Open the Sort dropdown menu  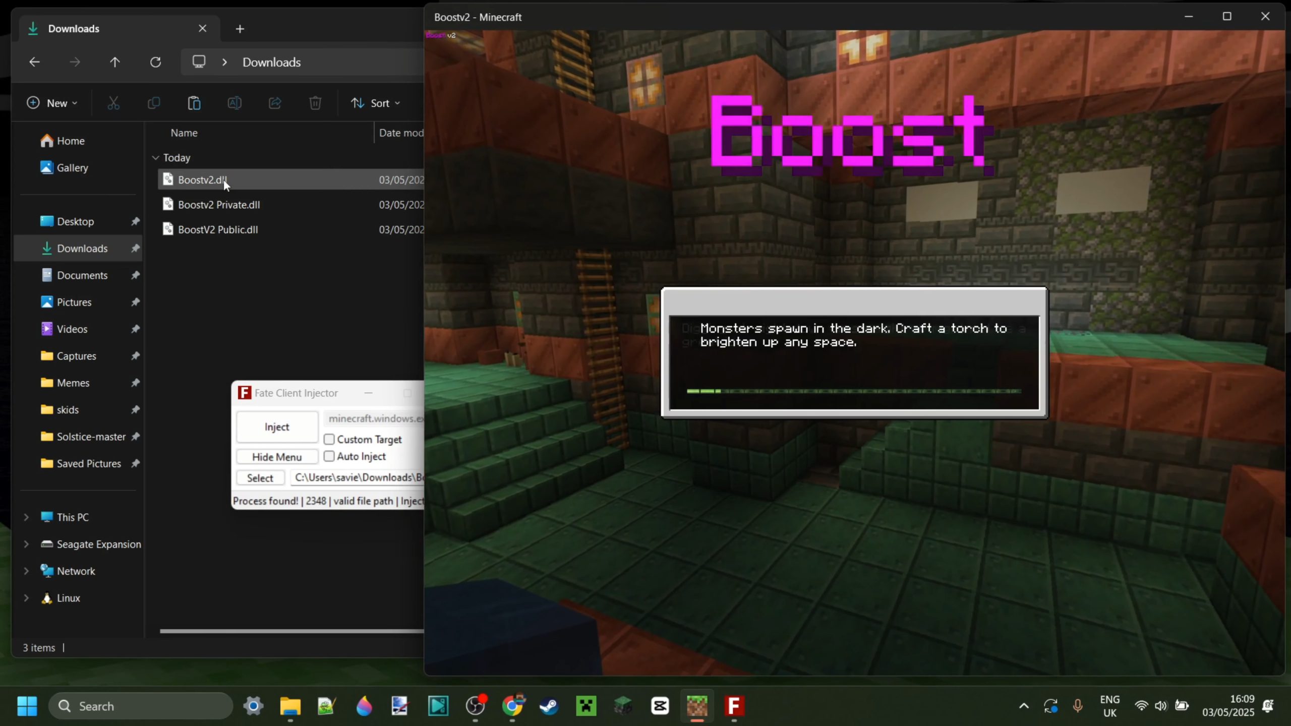click(375, 103)
